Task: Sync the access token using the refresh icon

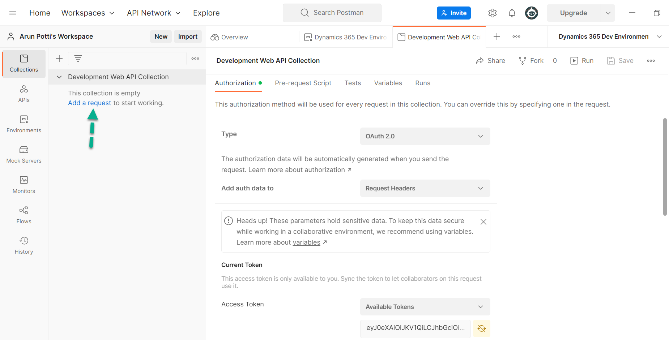Action: click(x=481, y=328)
